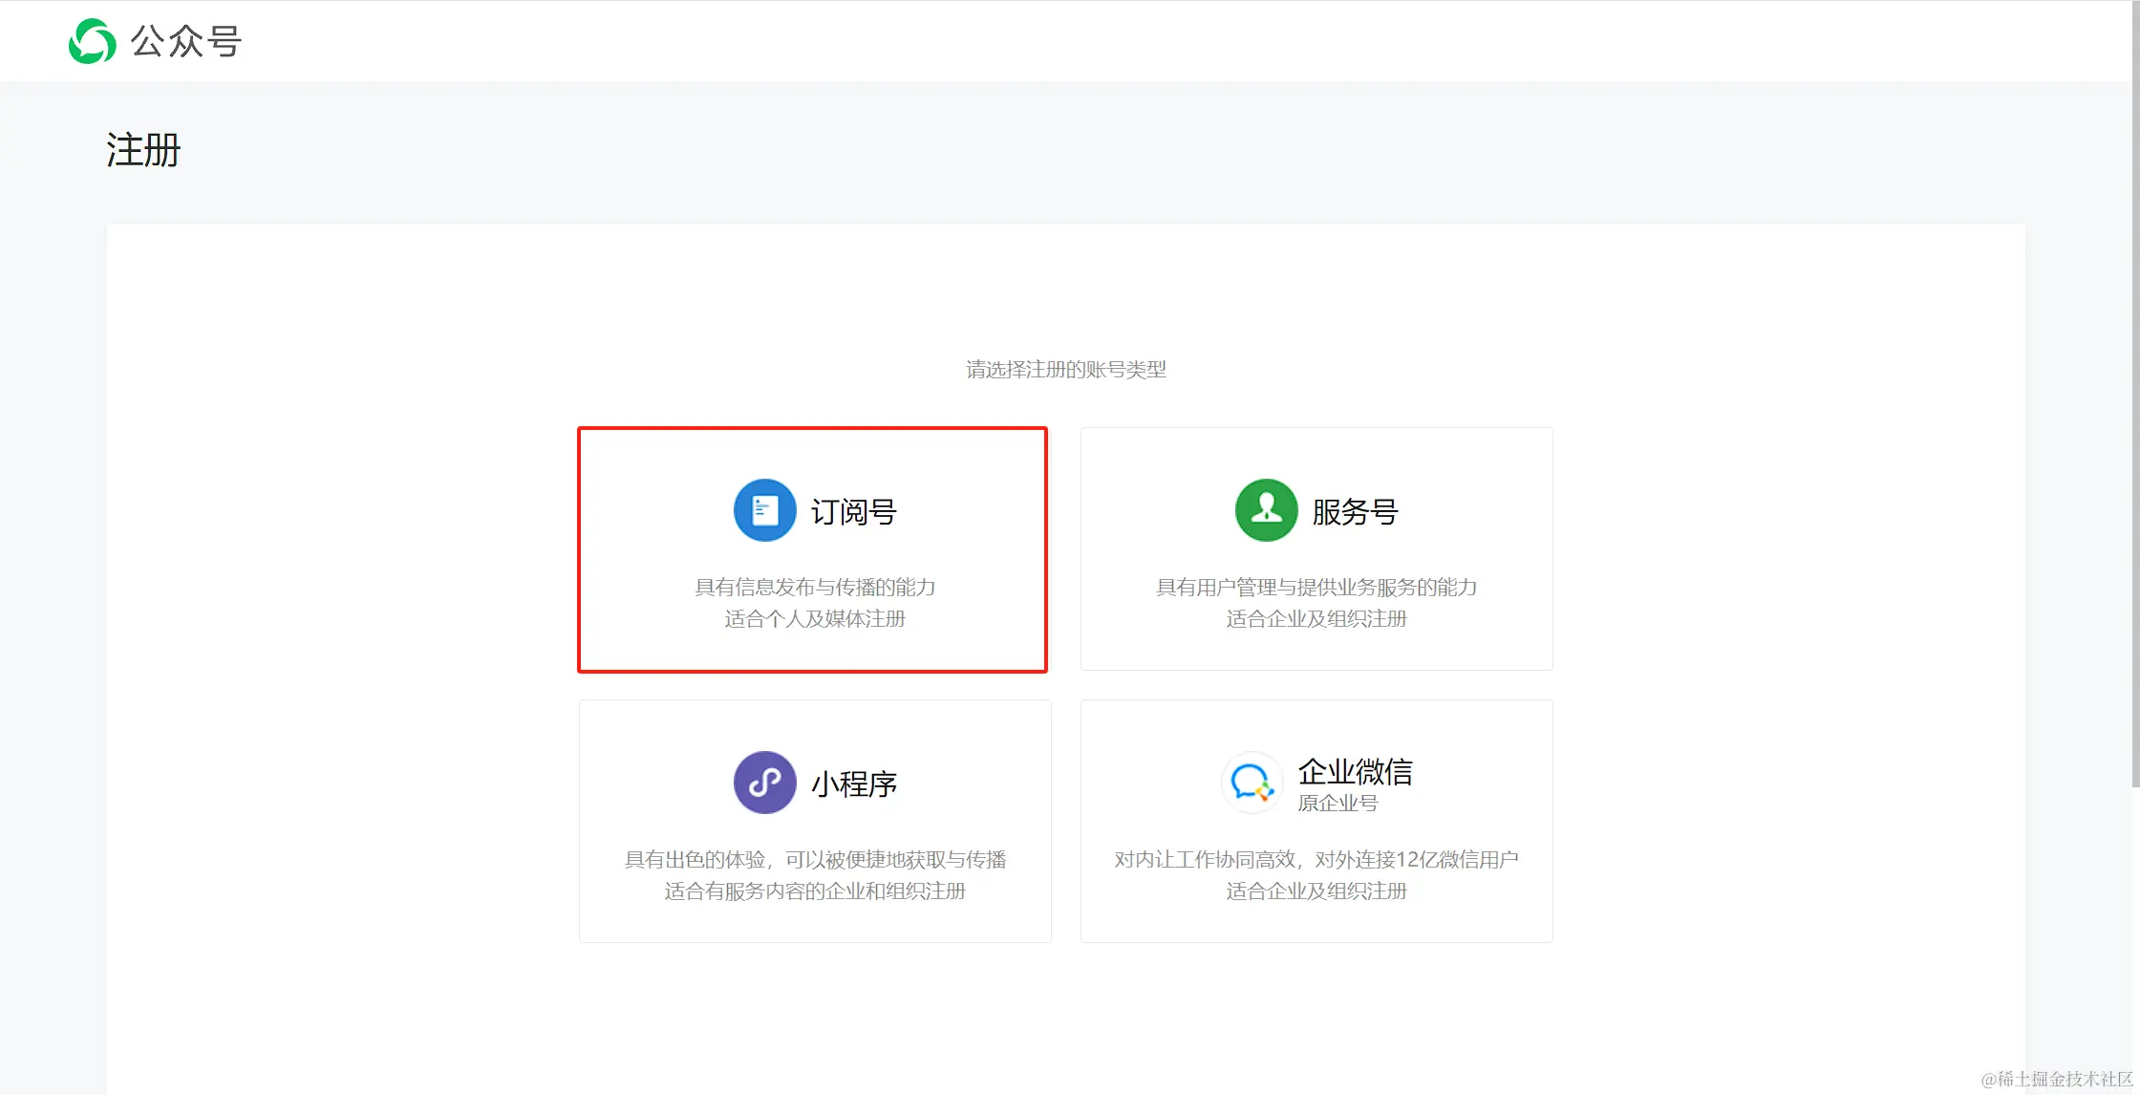Click the 请选择注册的账号类型 prompt text
The image size is (2140, 1095).
pyautogui.click(x=1065, y=369)
